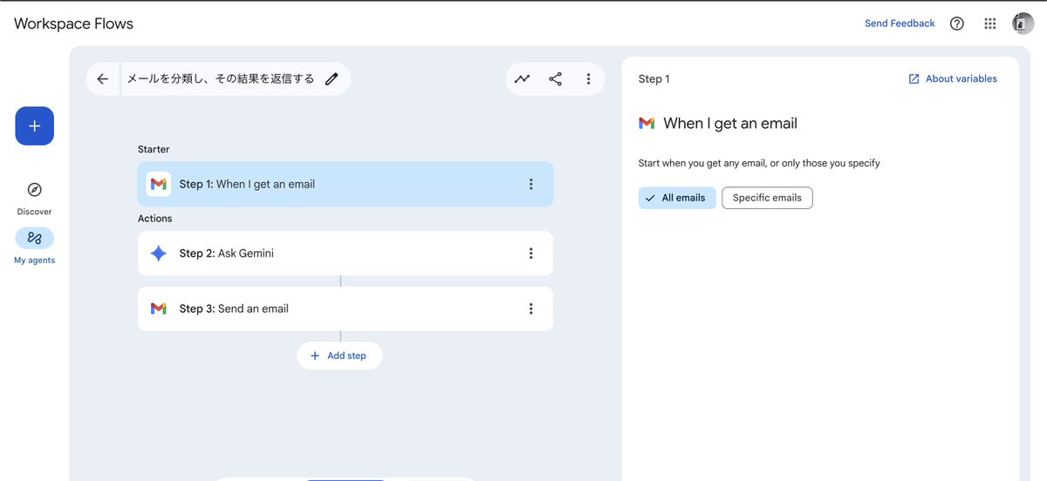Viewport: 1047px width, 481px height.
Task: Open the Google apps grid
Action: coord(990,24)
